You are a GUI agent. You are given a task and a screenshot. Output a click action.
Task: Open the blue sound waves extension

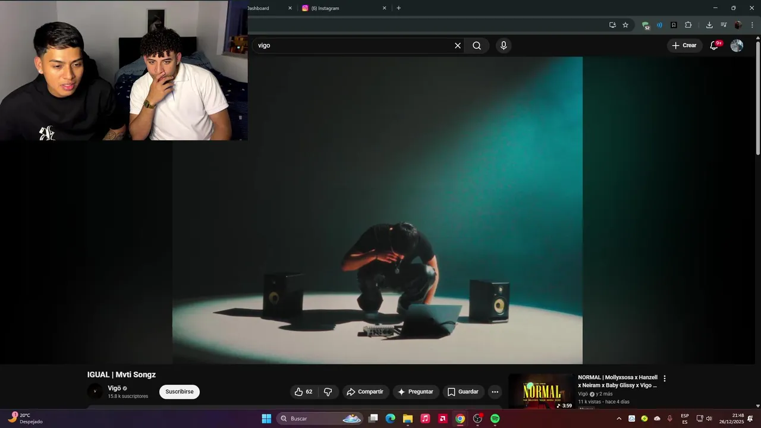click(659, 25)
